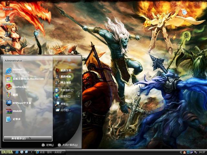
Task: Click the Internet Explorer quick launch icon
Action: (17, 152)
